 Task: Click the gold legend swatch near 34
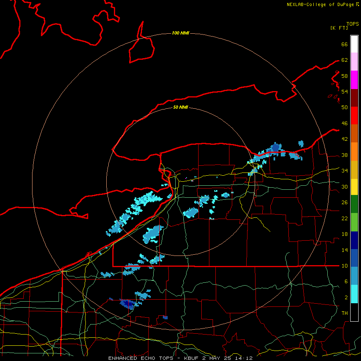tap(354, 170)
